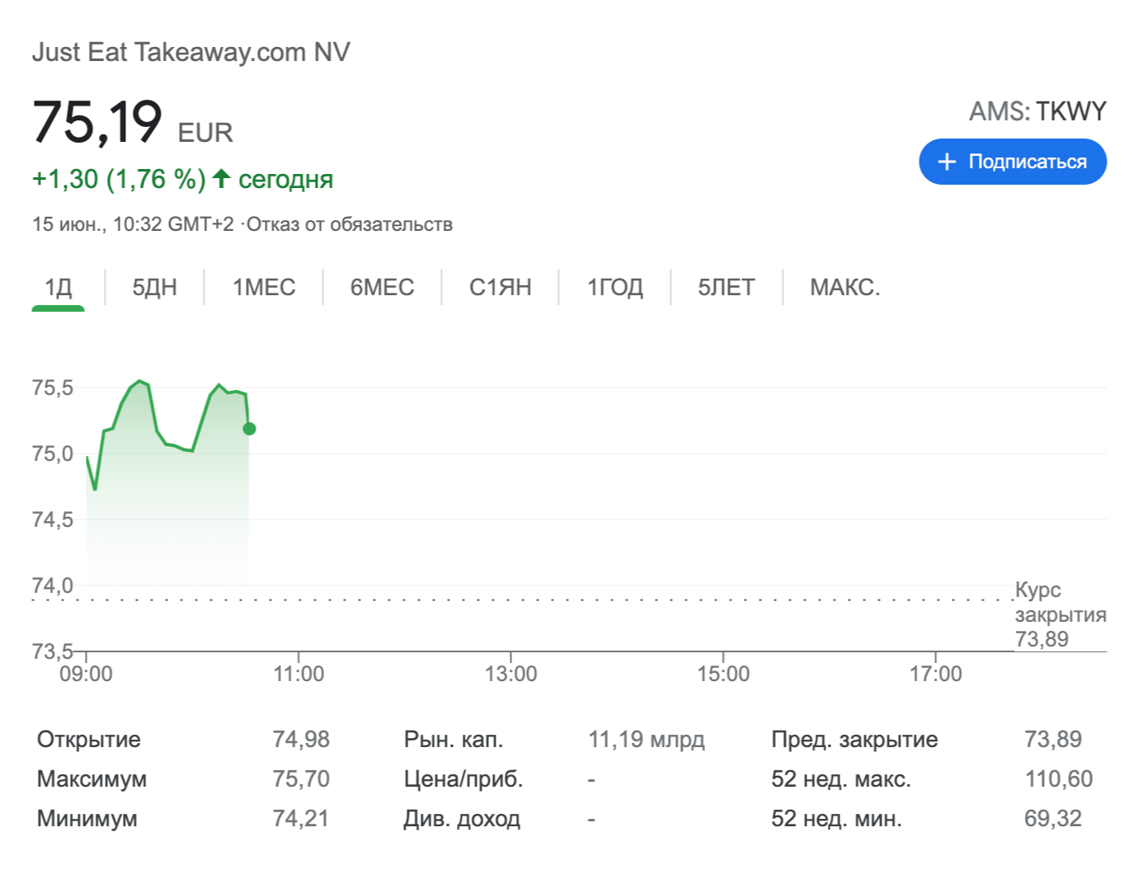This screenshot has width=1138, height=884.
Task: Click the Just Eat Takeaway.com NV title
Action: [191, 52]
